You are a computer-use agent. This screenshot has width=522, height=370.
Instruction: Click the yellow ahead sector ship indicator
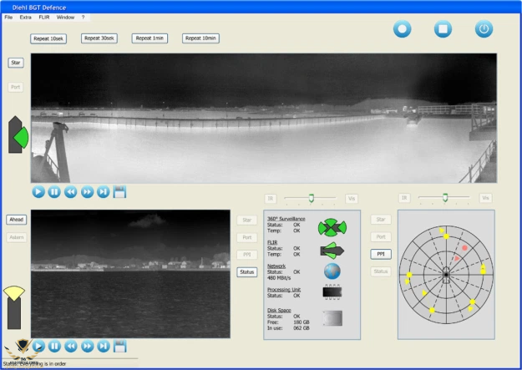pos(14,307)
